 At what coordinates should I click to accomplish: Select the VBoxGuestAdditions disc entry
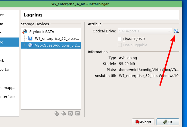(x=54, y=45)
